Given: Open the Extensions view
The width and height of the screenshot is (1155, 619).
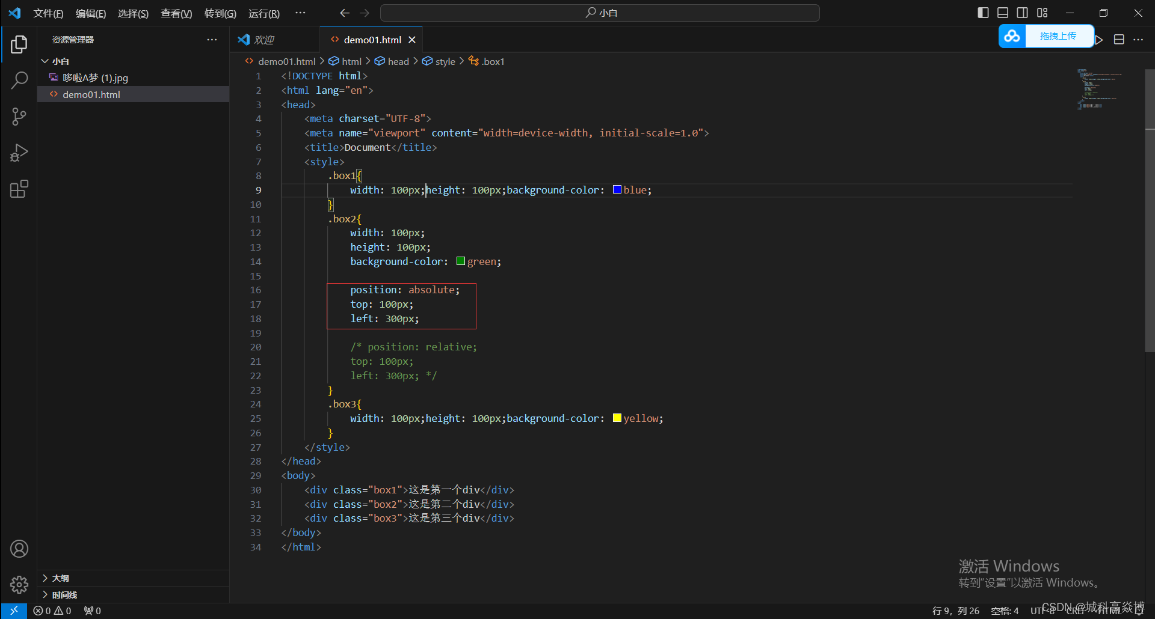Looking at the screenshot, I should (x=19, y=189).
